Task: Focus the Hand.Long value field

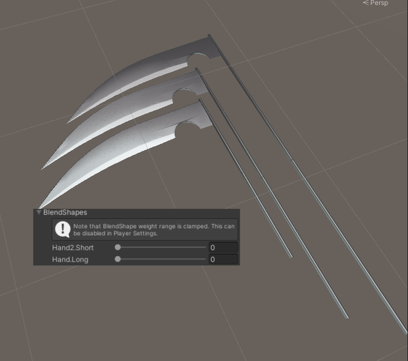Action: click(x=223, y=260)
